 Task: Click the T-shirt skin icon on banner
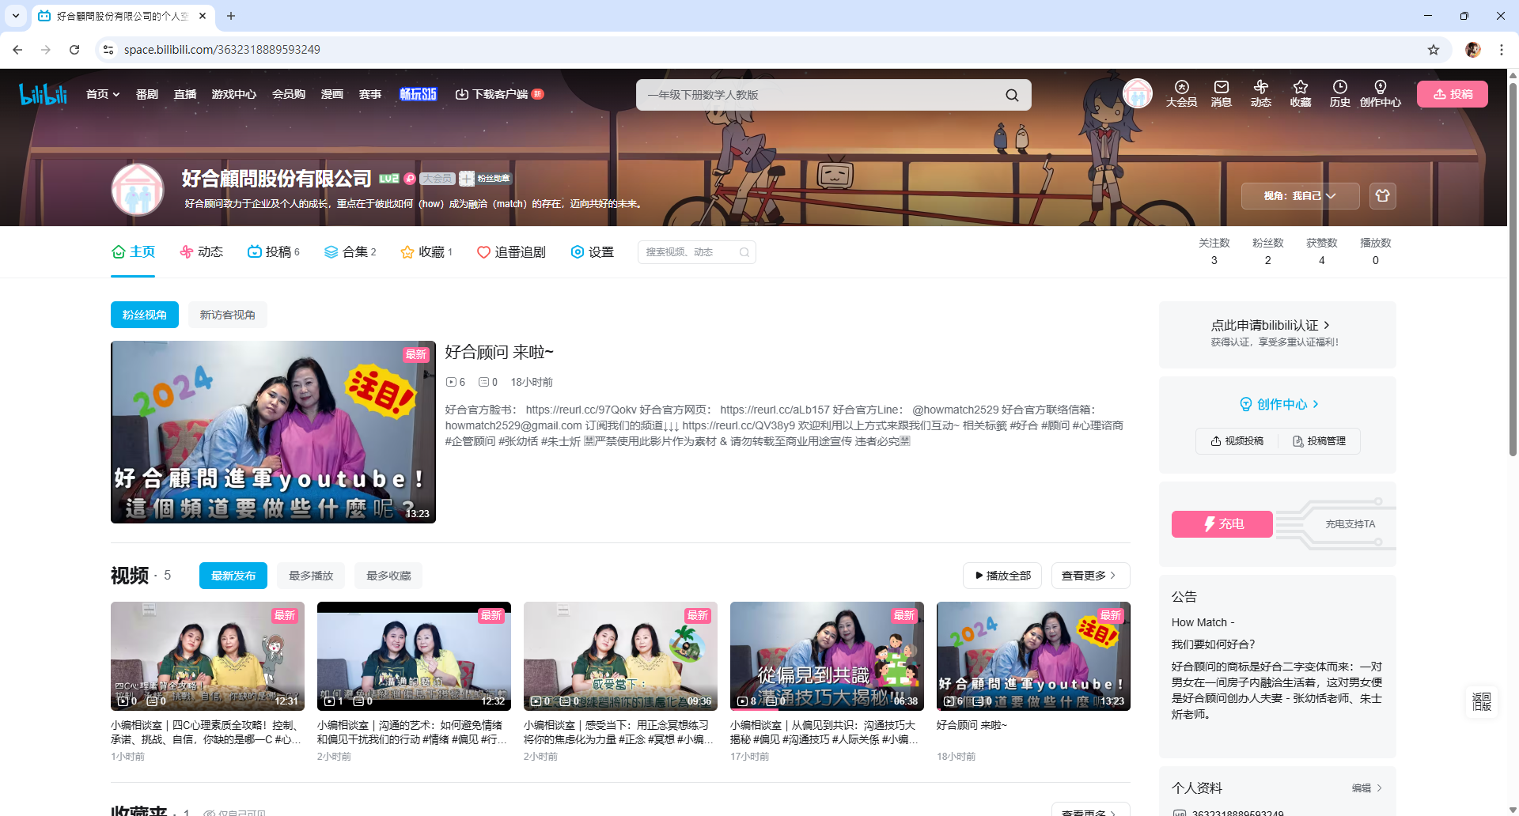tap(1382, 195)
